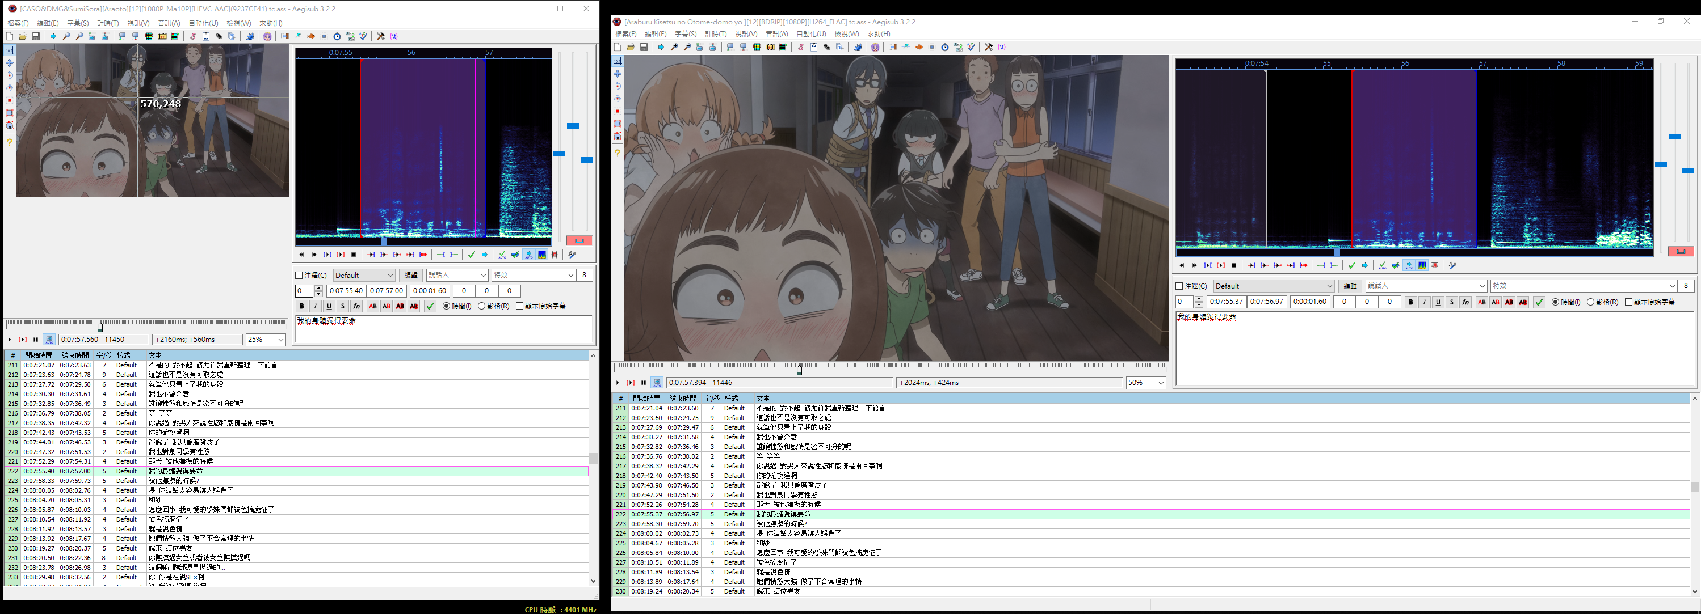Click Zoom video in icon in left window
The height and width of the screenshot is (614, 1701).
click(67, 36)
